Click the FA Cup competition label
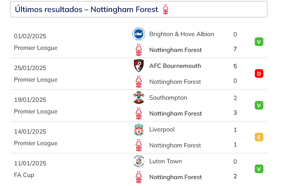 tap(24, 175)
